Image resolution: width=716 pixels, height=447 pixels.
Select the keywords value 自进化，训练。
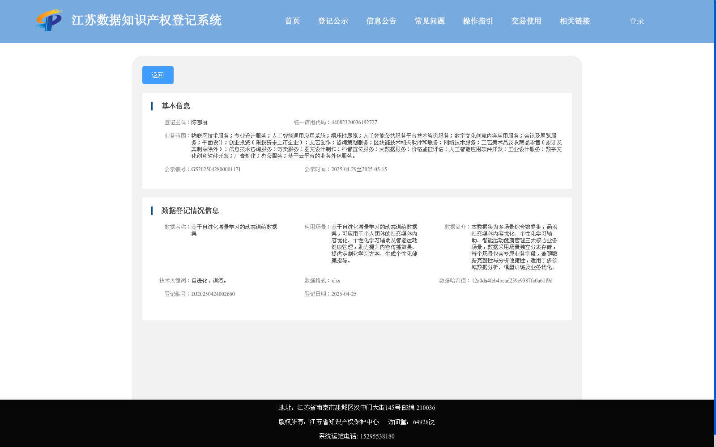(x=209, y=281)
